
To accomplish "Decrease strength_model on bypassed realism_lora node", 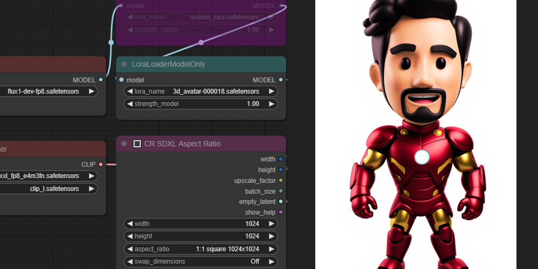I will (130, 30).
